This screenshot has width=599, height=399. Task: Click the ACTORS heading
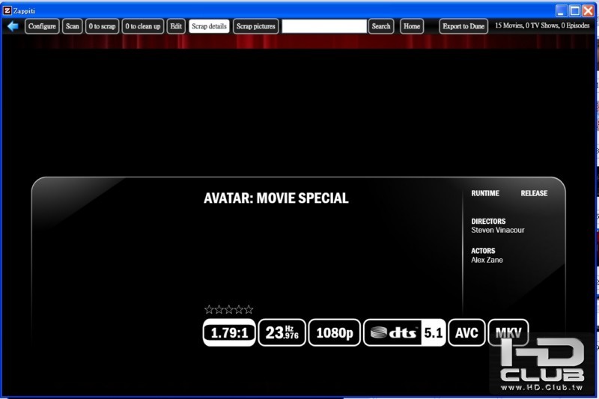tap(483, 251)
